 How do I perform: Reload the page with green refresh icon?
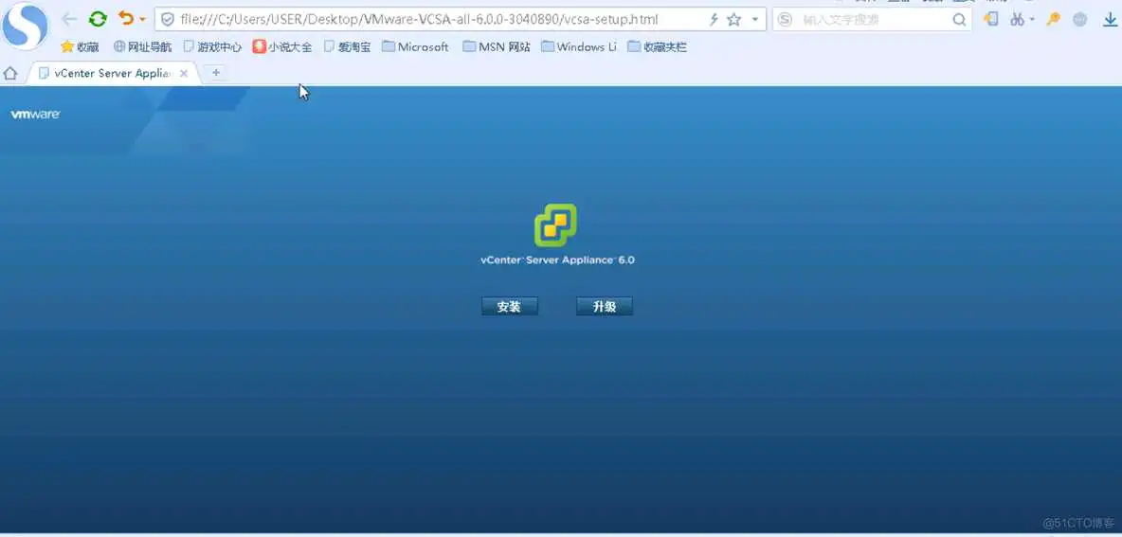coord(98,19)
